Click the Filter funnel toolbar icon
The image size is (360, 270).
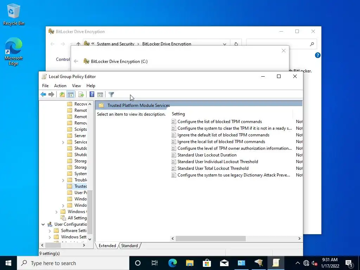pyautogui.click(x=111, y=94)
